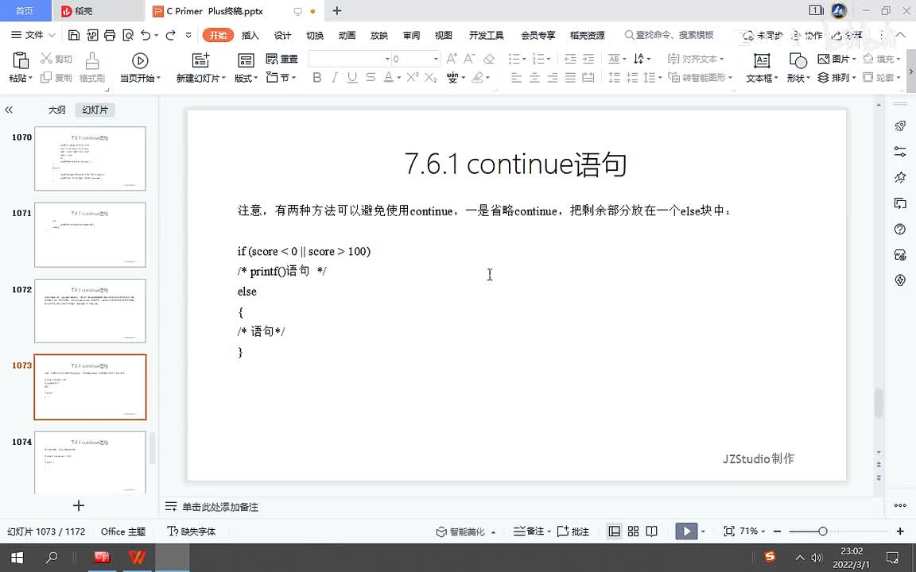The image size is (916, 572).
Task: Open Windows Start menu
Action: tap(17, 558)
